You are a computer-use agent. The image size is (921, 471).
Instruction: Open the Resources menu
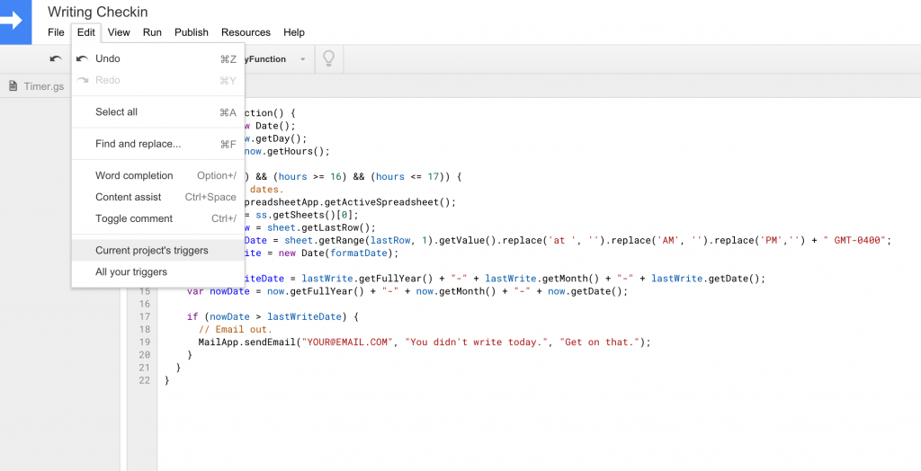[x=246, y=32]
